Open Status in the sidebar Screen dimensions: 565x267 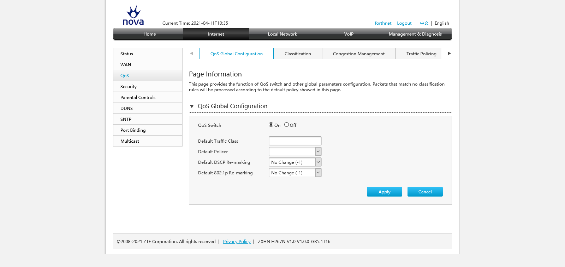[x=148, y=54]
